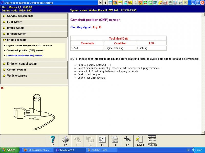Click the Checking signal heading
This screenshot has width=205, height=153.
(80, 27)
